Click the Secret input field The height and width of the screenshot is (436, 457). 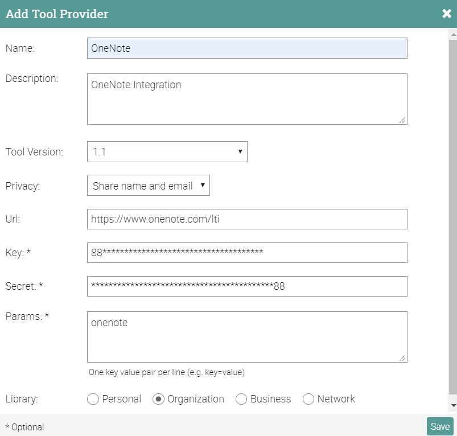click(247, 286)
